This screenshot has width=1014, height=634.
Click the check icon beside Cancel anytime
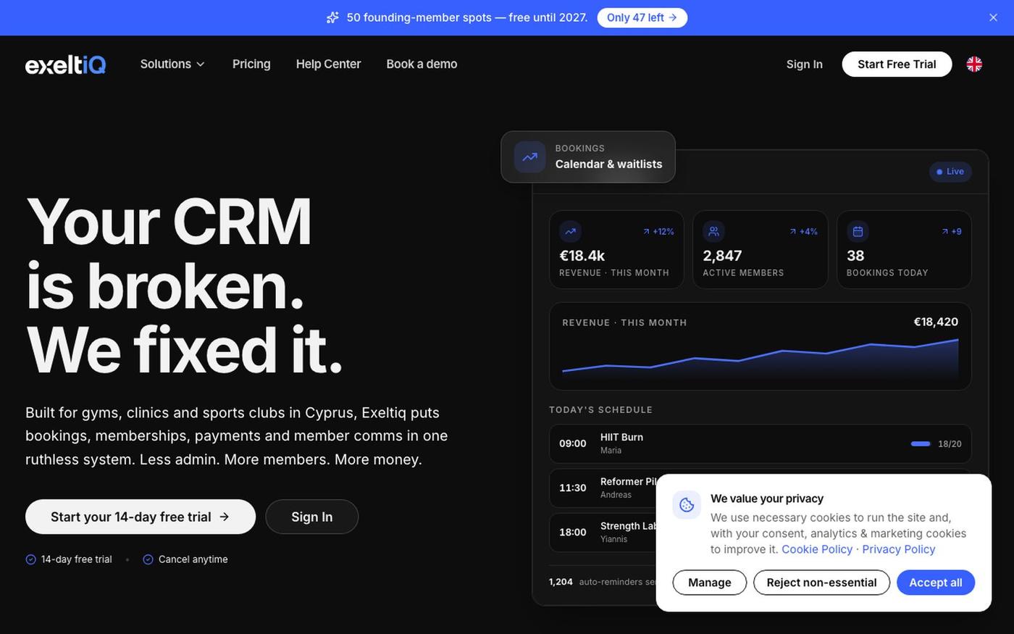tap(148, 559)
